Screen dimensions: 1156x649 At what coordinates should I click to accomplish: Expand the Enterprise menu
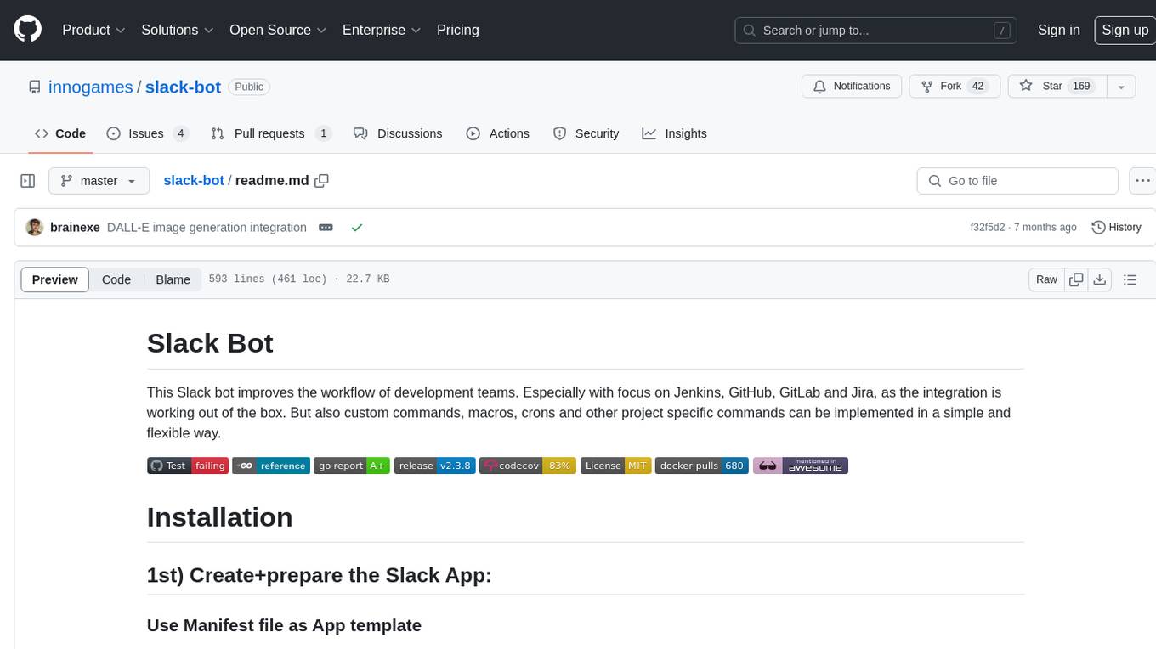point(382,30)
